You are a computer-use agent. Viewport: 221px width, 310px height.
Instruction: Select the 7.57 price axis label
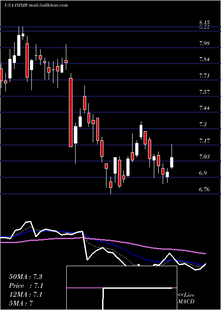click(x=204, y=92)
